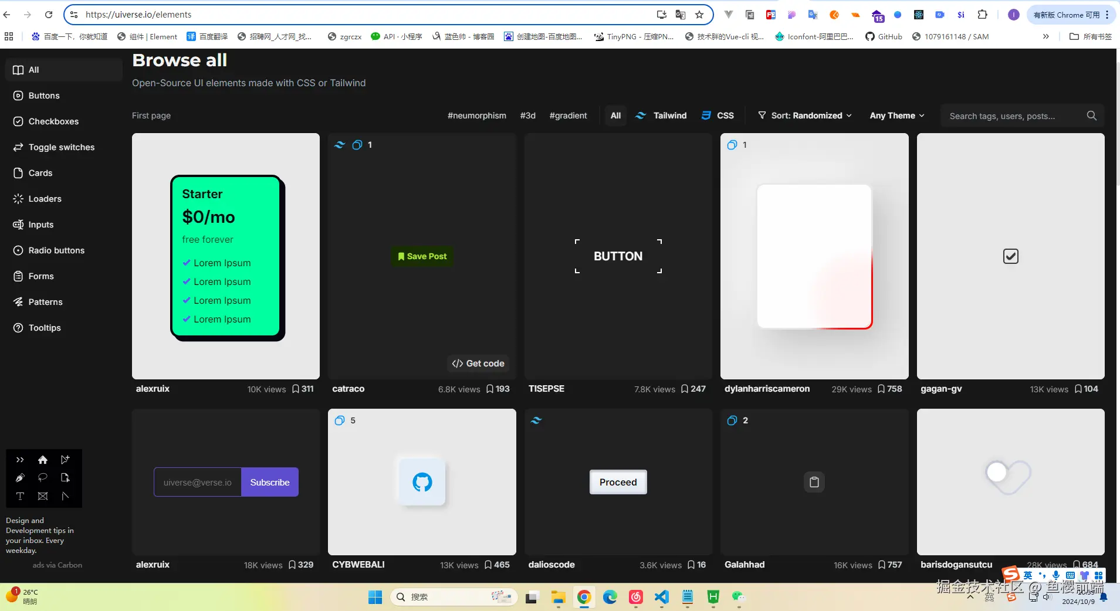Screen dimensions: 1120x611
Task: Click the uiverse@verse.io email input
Action: pos(198,482)
